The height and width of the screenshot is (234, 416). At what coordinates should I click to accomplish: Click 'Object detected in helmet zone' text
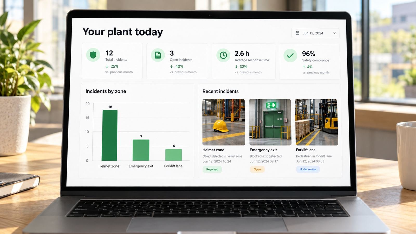(x=222, y=156)
